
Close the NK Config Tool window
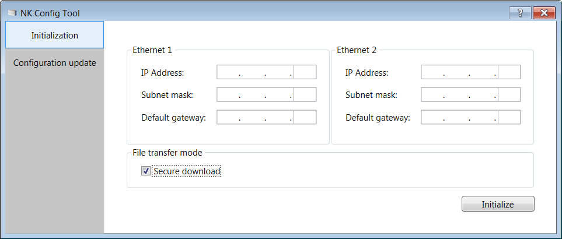[543, 13]
